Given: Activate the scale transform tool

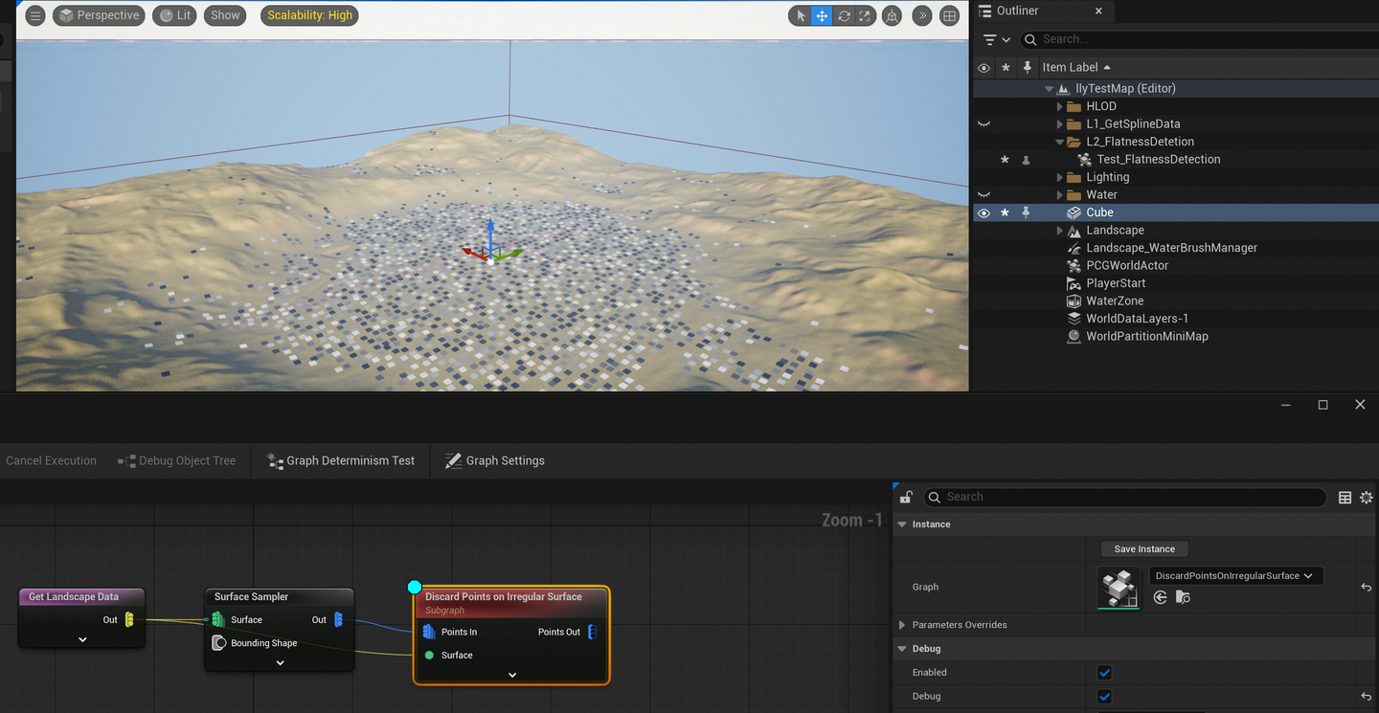Looking at the screenshot, I should tap(865, 16).
